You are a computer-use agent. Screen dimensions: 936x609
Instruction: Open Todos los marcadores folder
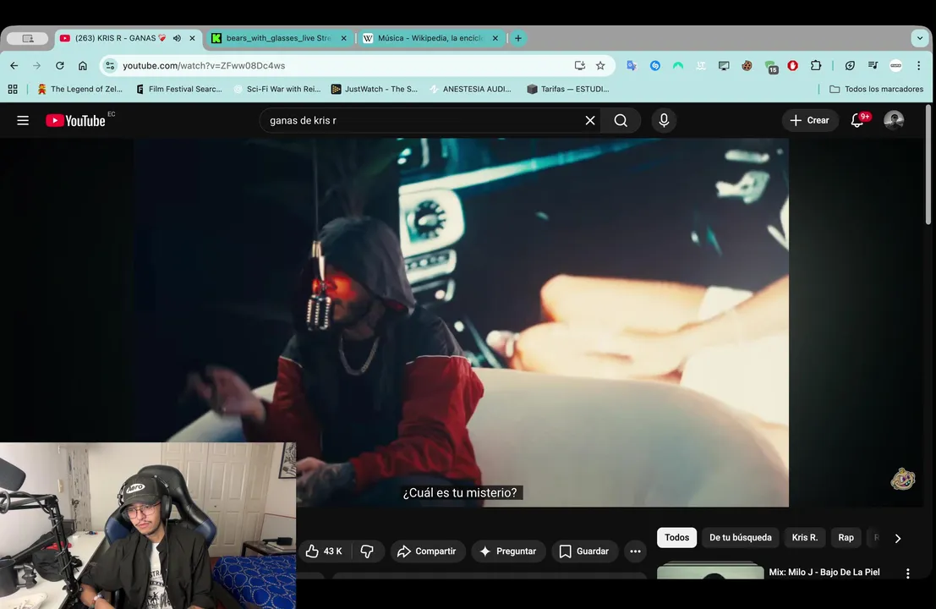[876, 89]
